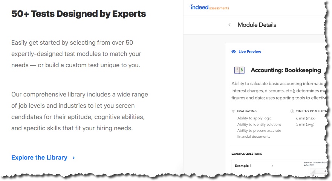Image resolution: width=332 pixels, height=181 pixels.
Task: Click the Example Questions section header
Action: click(x=246, y=154)
